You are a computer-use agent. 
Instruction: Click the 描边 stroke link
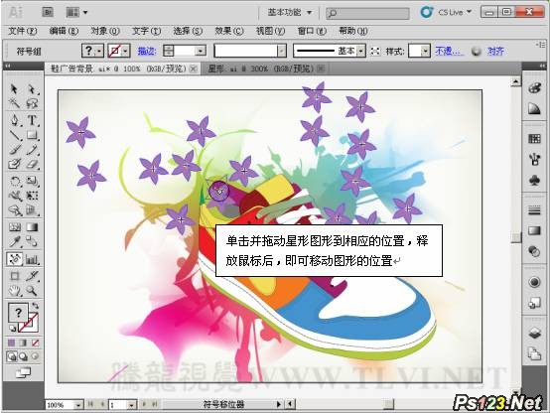pyautogui.click(x=147, y=52)
